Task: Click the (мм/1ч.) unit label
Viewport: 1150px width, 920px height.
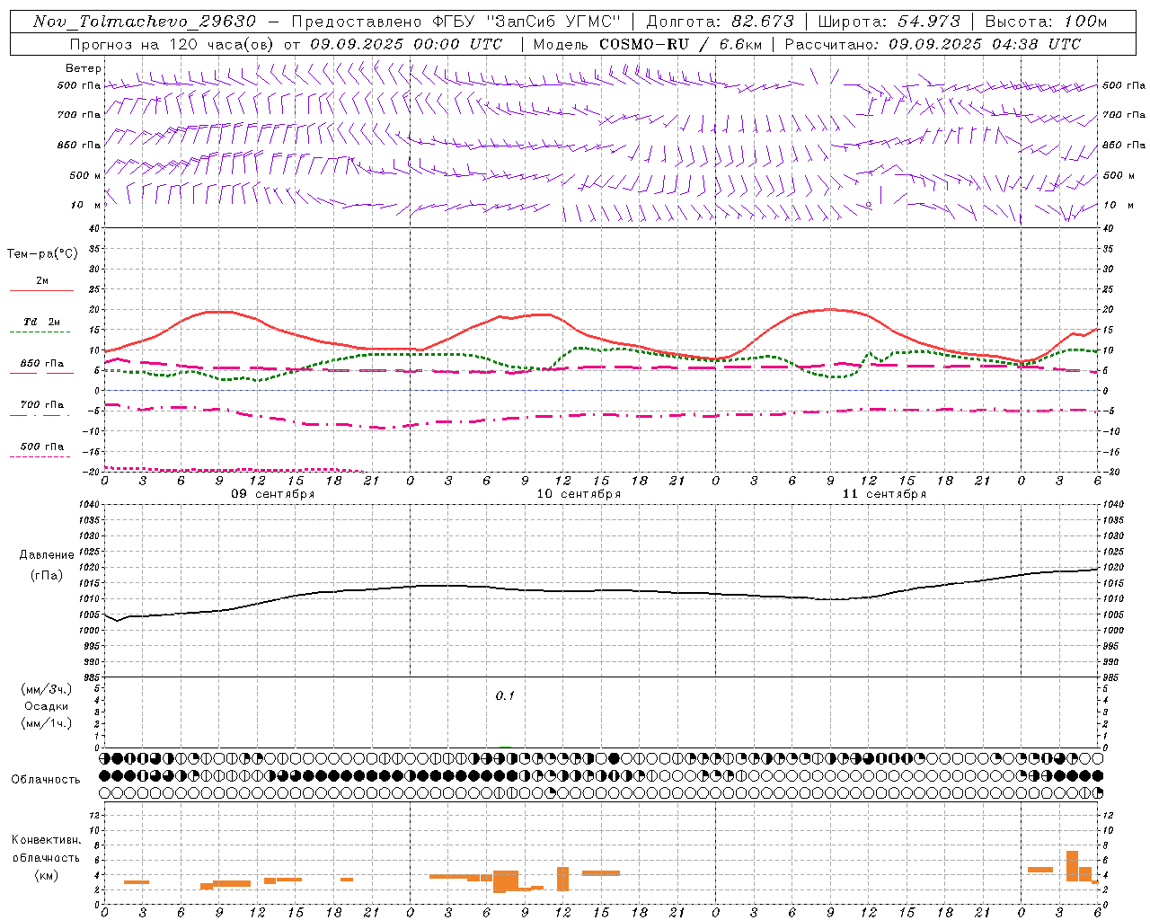Action: [x=47, y=723]
